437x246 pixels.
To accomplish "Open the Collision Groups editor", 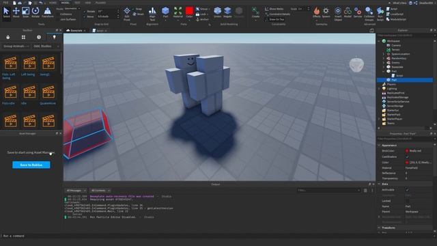I will [x=369, y=14].
